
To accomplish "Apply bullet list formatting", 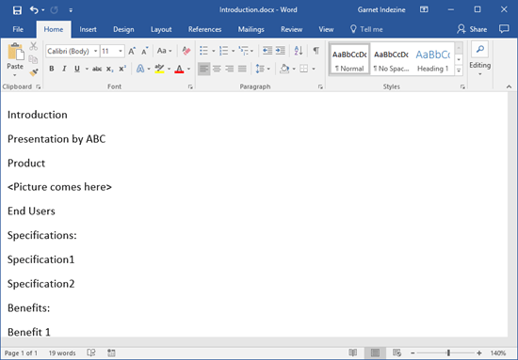I will (203, 51).
